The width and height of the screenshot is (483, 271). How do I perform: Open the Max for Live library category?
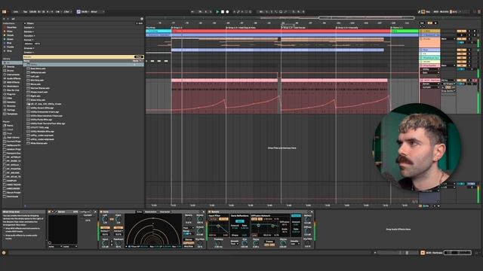13,90
